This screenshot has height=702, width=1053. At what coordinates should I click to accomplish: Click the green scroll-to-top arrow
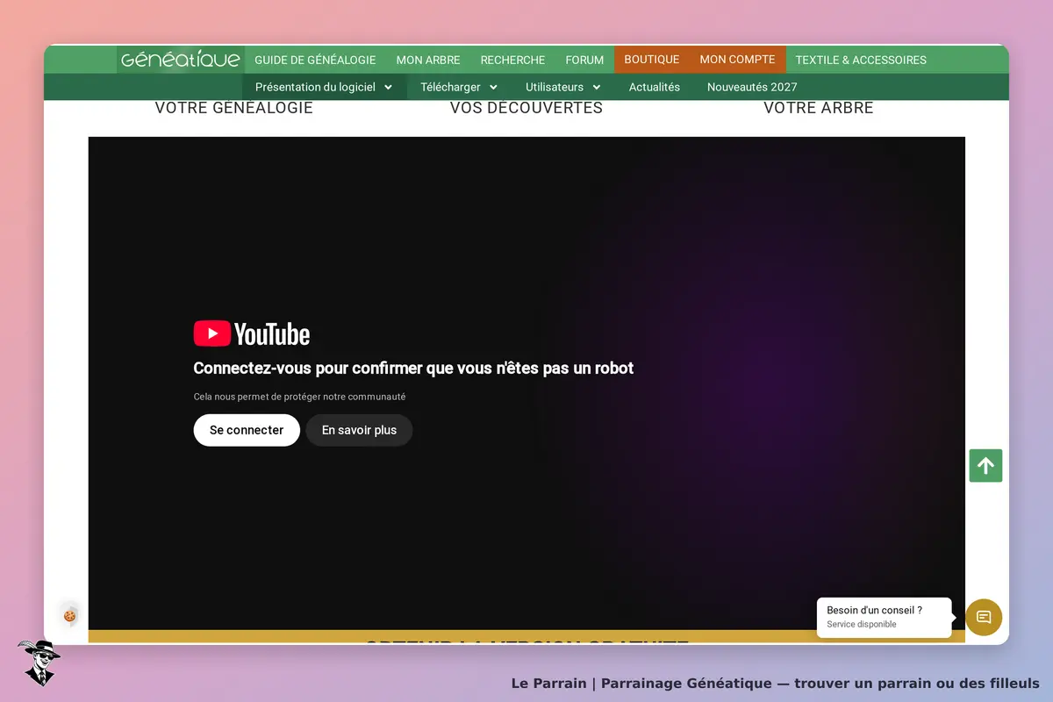tap(985, 466)
